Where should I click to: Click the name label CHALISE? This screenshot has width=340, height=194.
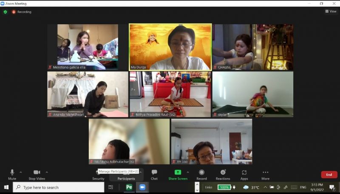[x=224, y=67]
